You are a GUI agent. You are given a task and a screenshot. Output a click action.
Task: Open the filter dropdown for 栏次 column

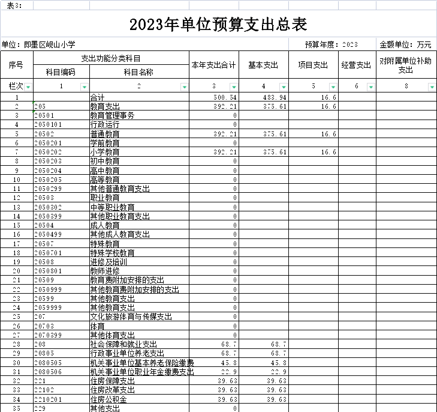point(28,87)
